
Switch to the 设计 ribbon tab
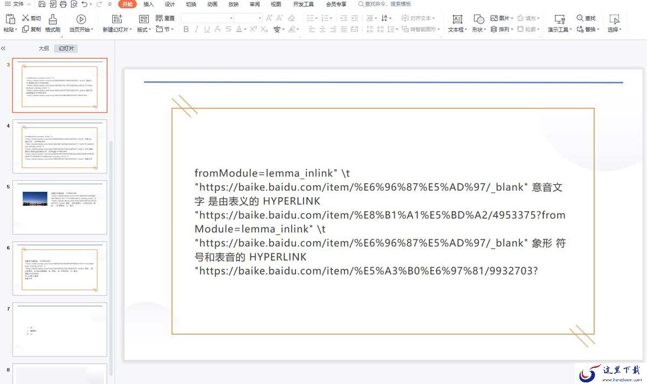point(170,4)
